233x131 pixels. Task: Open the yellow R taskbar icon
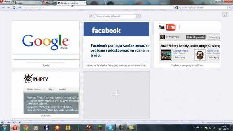coord(68,128)
